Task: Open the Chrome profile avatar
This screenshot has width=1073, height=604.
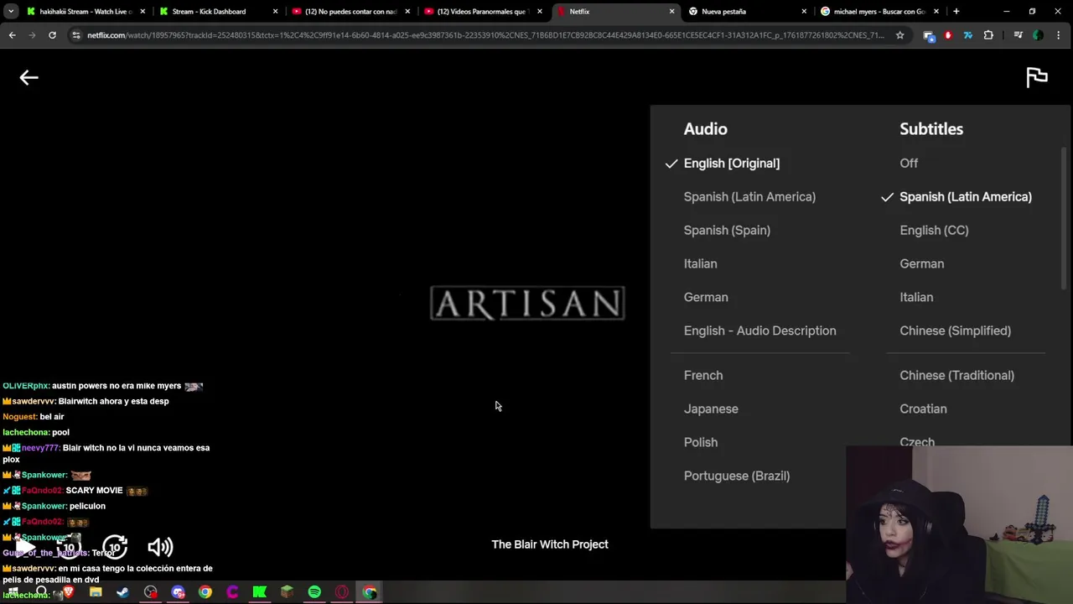Action: [1038, 35]
